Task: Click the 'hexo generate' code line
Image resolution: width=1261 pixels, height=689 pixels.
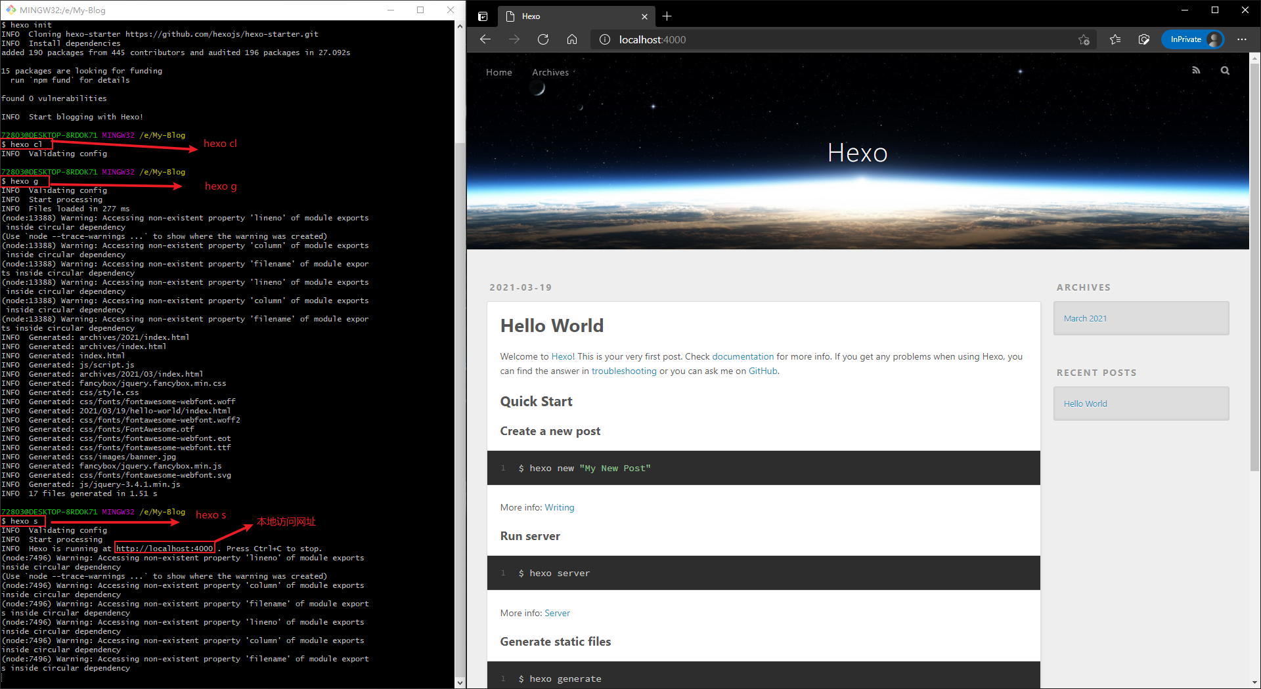Action: coord(560,679)
